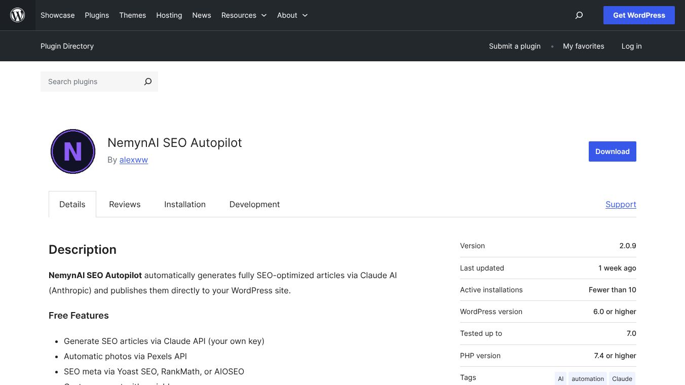Image resolution: width=685 pixels, height=385 pixels.
Task: Switch to the Development tab
Action: tap(254, 204)
